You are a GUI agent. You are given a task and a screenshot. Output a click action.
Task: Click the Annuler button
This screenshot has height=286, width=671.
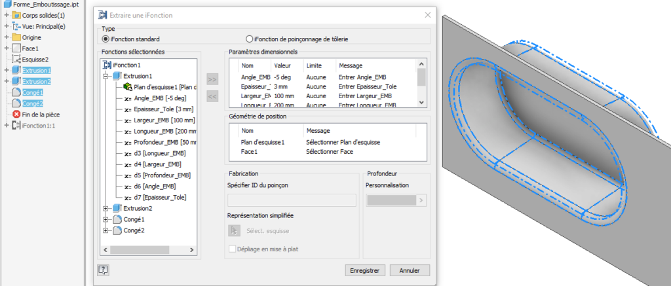pyautogui.click(x=410, y=270)
